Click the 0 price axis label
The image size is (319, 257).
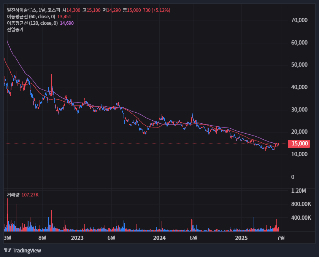pyautogui.click(x=293, y=177)
